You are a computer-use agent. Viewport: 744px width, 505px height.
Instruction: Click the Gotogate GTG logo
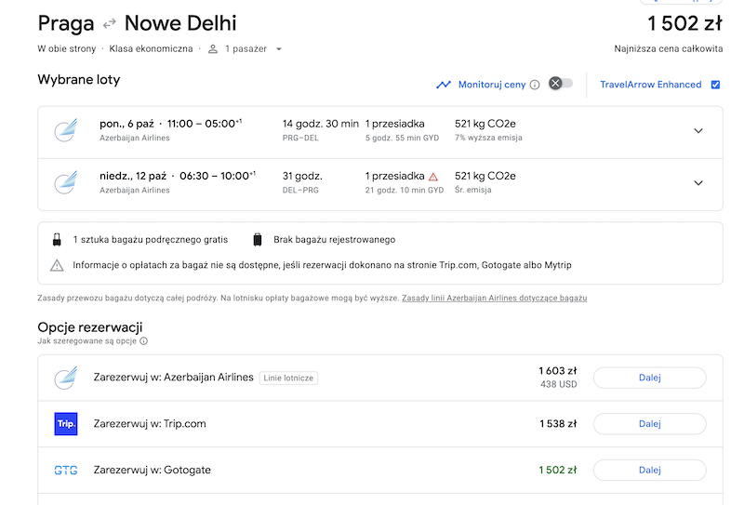pos(66,471)
